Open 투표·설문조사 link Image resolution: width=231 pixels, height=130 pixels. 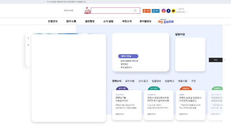[x=126, y=67]
